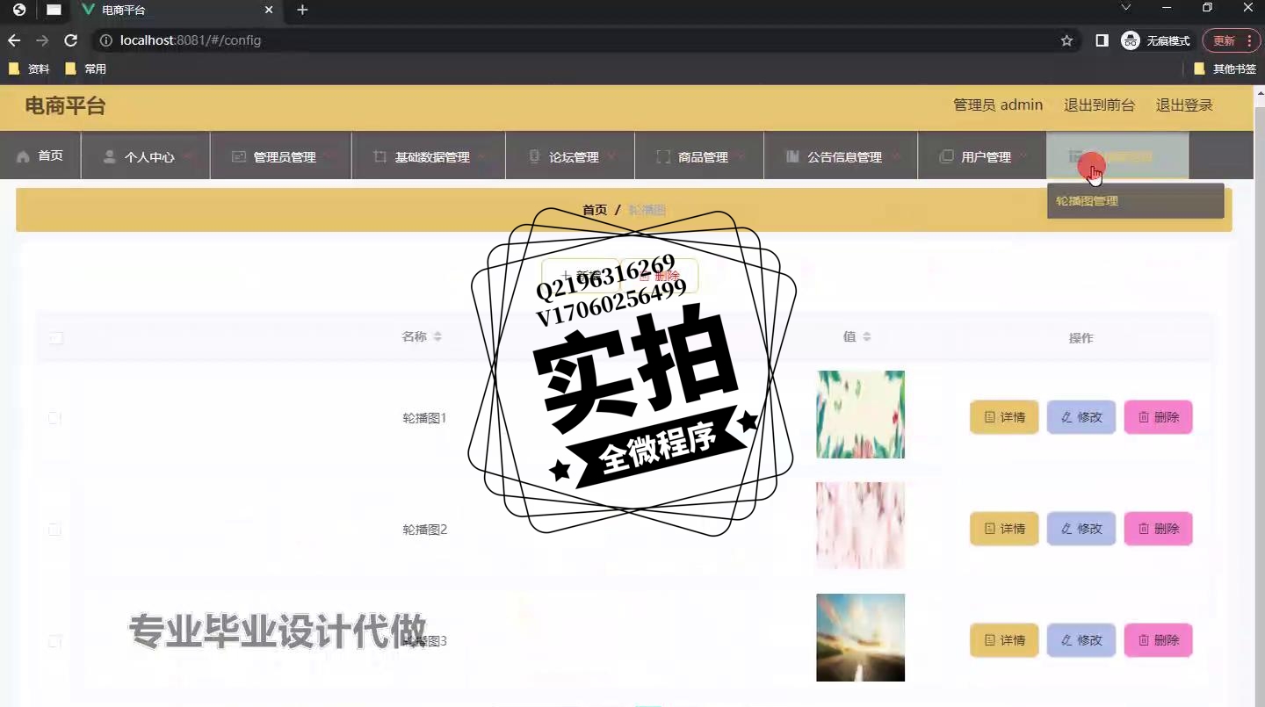Viewport: 1265px width, 707px height.
Task: Click the home icon in the navigation bar
Action: coord(23,157)
